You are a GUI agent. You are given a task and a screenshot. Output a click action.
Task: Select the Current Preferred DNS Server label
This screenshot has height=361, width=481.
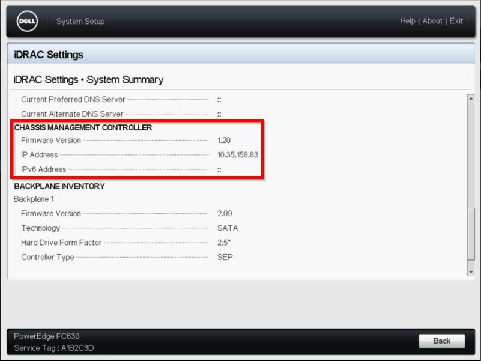pos(73,100)
